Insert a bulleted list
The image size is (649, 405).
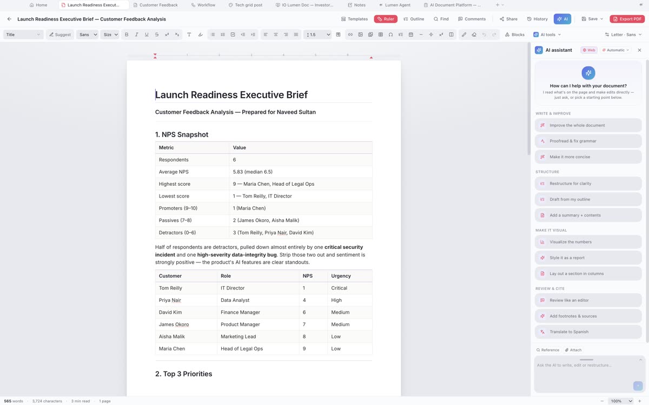pos(213,35)
